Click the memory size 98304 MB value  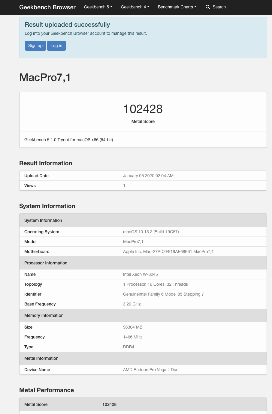pyautogui.click(x=133, y=327)
